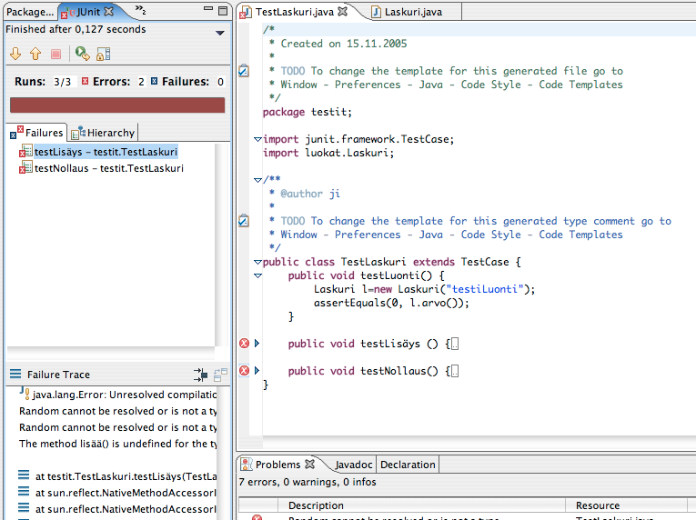Click Previous Failure up arrow icon
696x520 pixels.
click(x=35, y=54)
